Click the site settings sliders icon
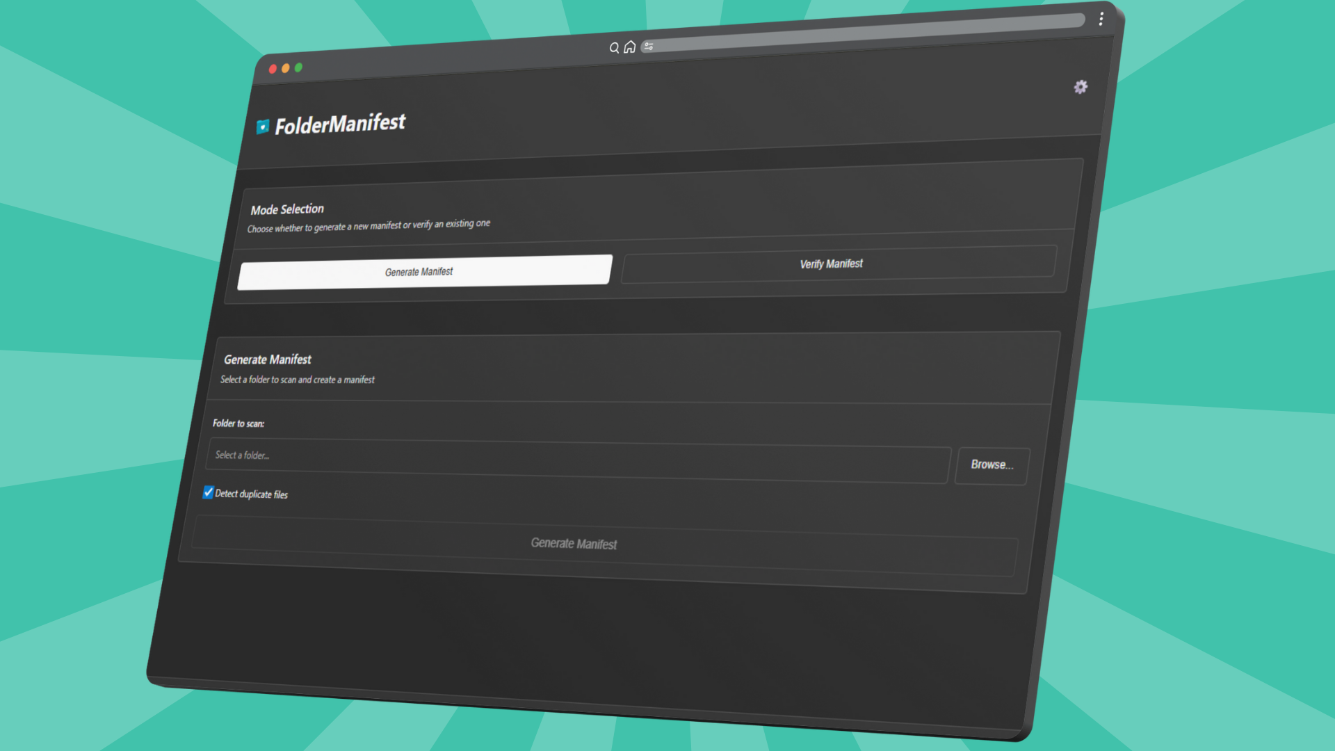This screenshot has height=751, width=1335. point(648,47)
